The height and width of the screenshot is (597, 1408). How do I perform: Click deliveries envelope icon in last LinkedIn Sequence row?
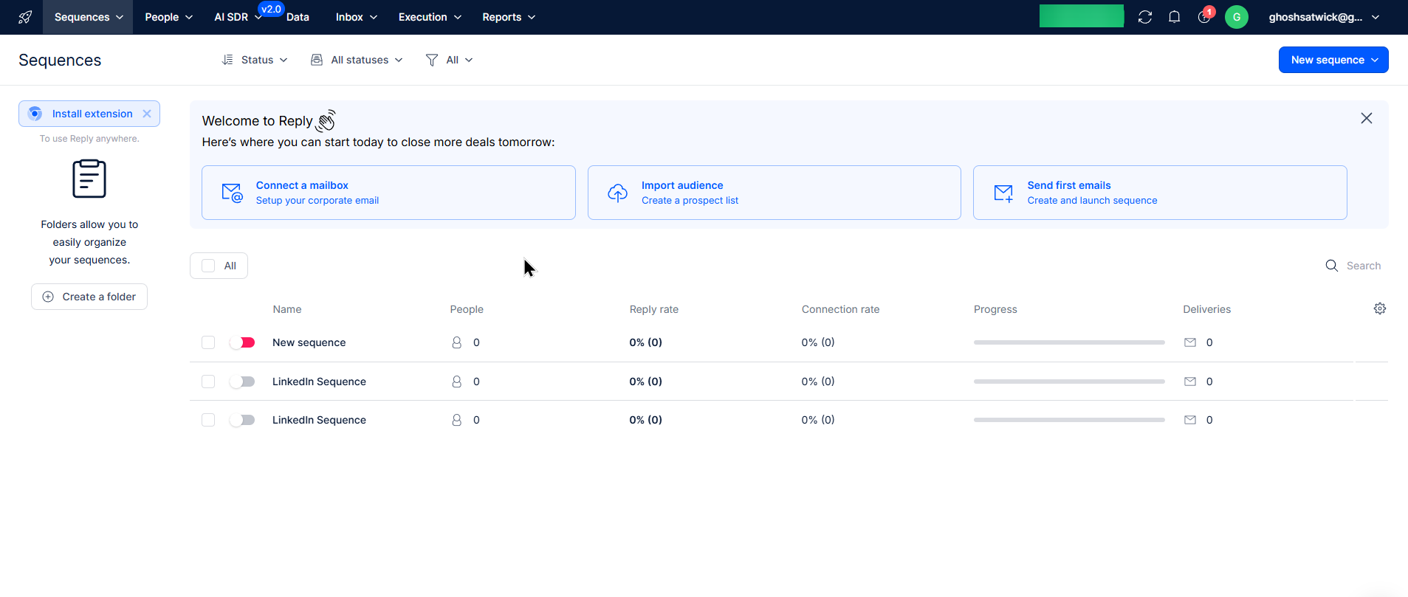click(1190, 420)
